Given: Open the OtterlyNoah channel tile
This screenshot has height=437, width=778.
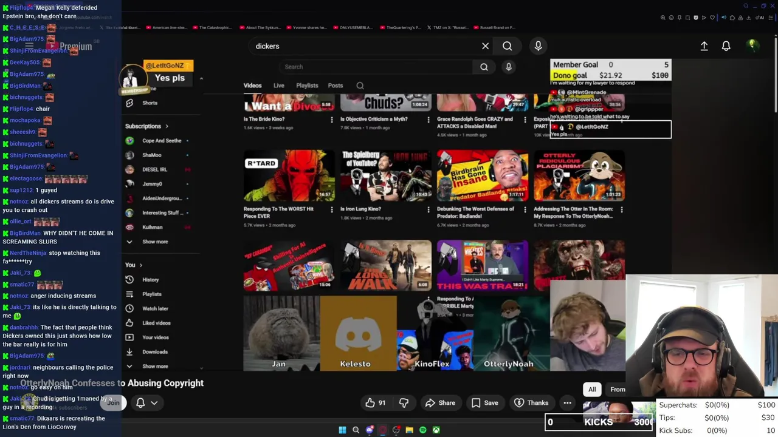Looking at the screenshot, I should (511, 333).
